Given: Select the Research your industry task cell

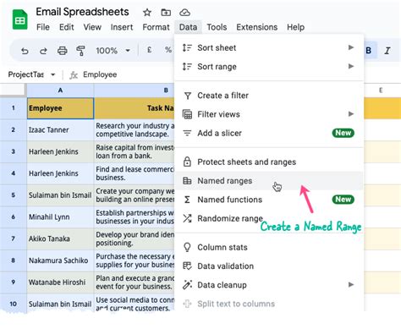Looking at the screenshot, I should (x=135, y=130).
